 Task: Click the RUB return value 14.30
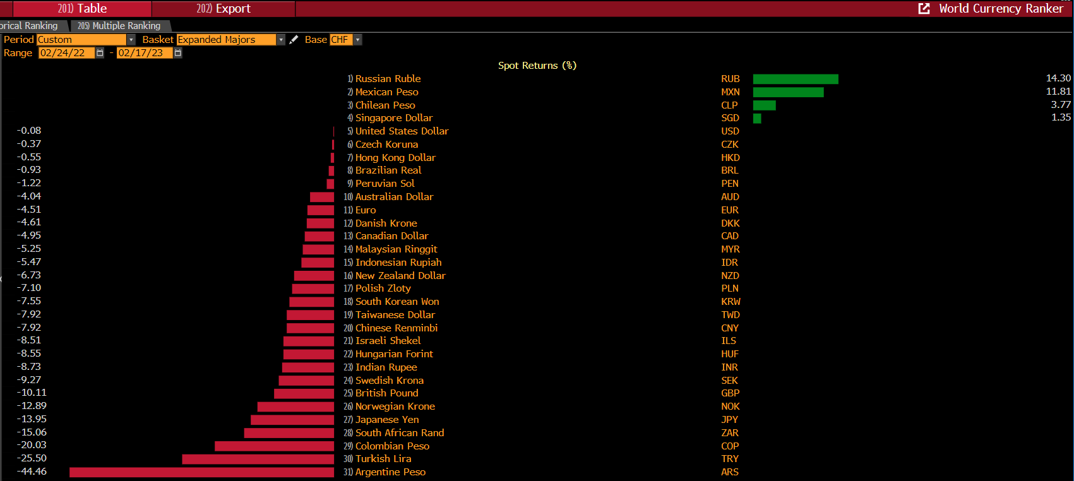click(x=1058, y=78)
